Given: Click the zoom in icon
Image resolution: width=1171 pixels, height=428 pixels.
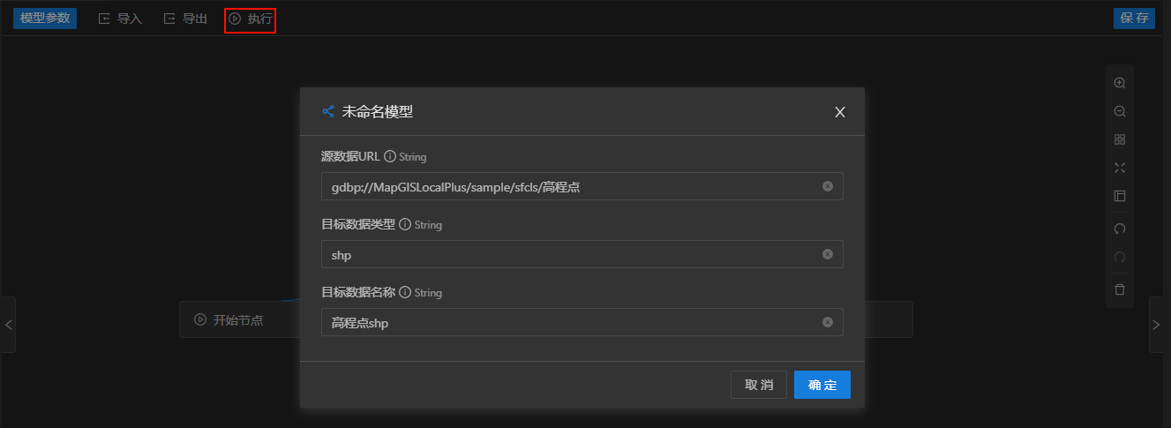Looking at the screenshot, I should (1120, 83).
